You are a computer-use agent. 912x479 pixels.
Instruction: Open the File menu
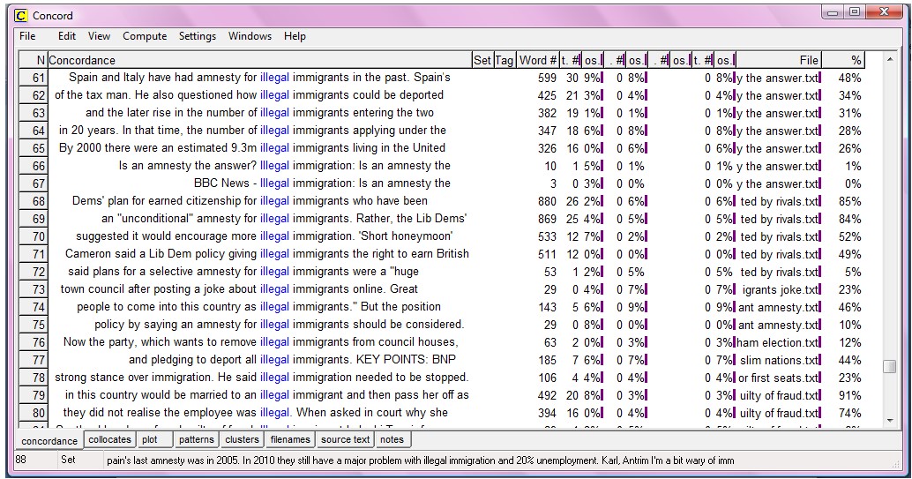coord(27,36)
